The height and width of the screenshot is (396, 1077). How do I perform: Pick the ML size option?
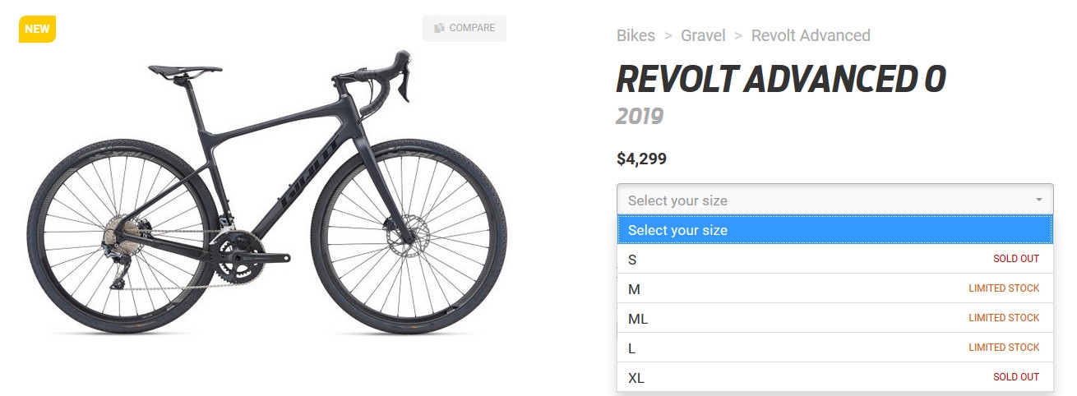pyautogui.click(x=835, y=318)
